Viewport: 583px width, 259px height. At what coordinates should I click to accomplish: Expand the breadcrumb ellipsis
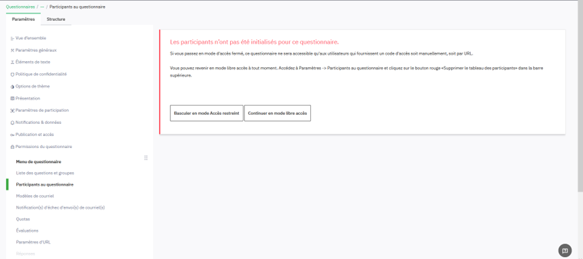coord(42,6)
